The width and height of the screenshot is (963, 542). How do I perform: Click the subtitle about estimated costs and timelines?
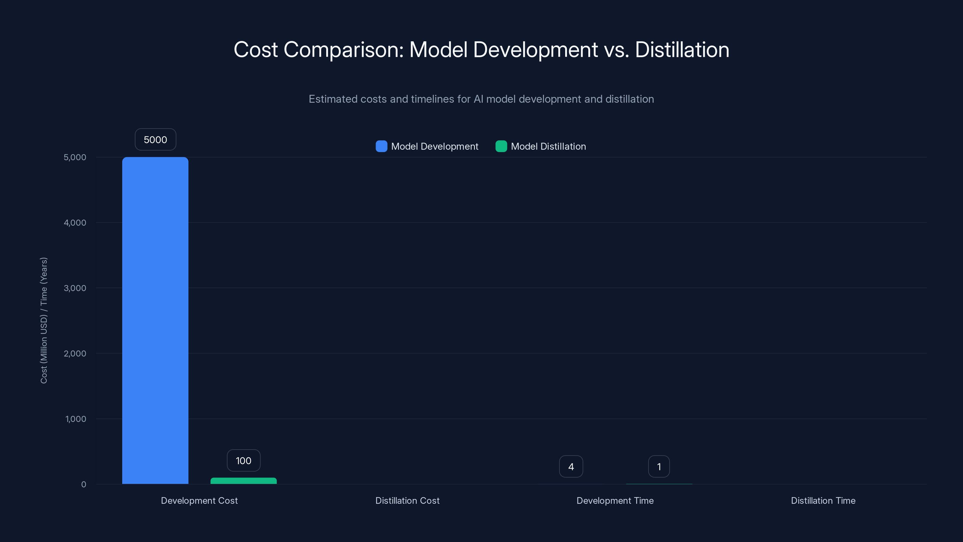[481, 99]
